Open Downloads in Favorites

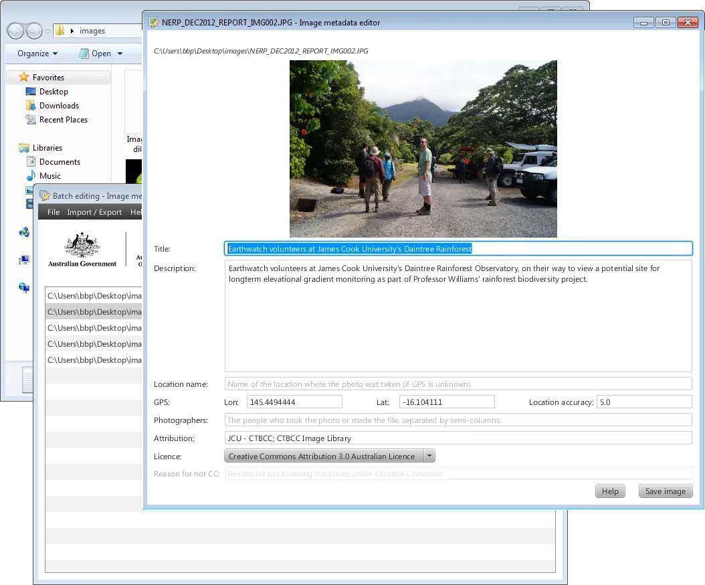coord(59,105)
